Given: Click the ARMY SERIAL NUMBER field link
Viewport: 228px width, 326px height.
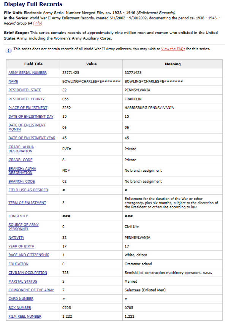Looking at the screenshot, I should point(27,73).
